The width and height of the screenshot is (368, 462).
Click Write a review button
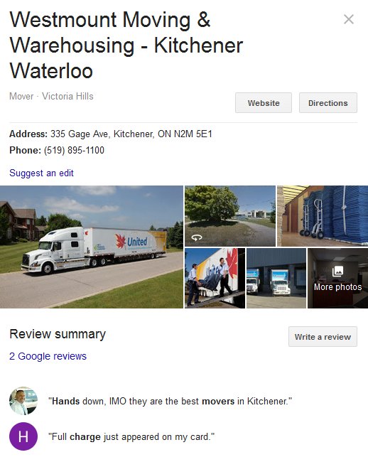pyautogui.click(x=323, y=336)
